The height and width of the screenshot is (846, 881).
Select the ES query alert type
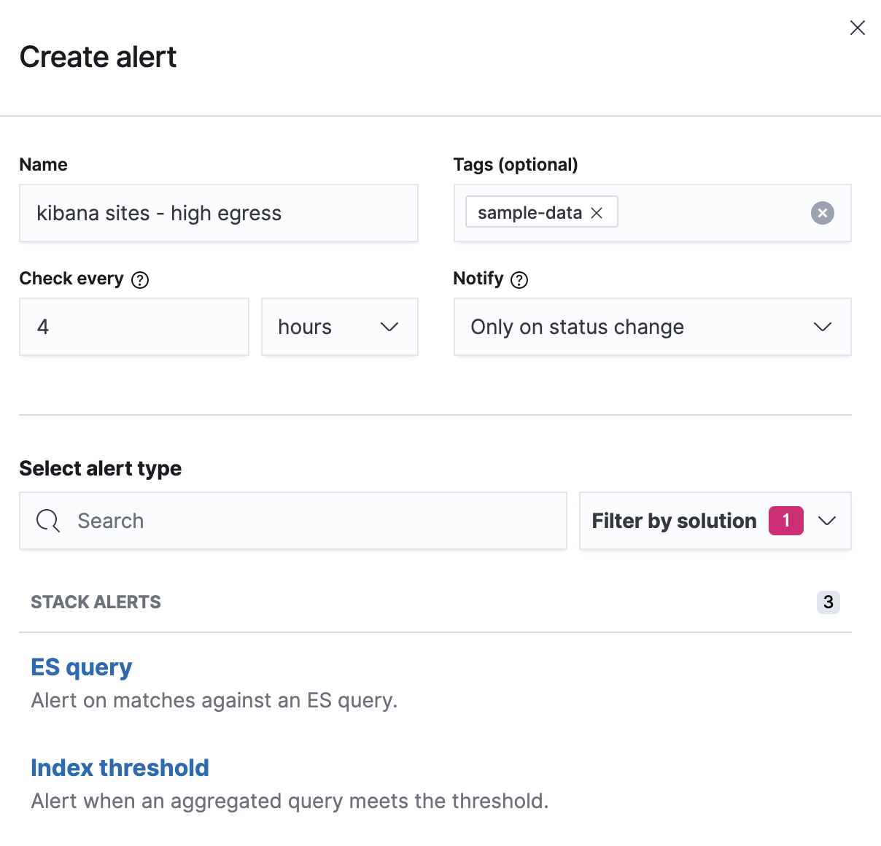(81, 667)
